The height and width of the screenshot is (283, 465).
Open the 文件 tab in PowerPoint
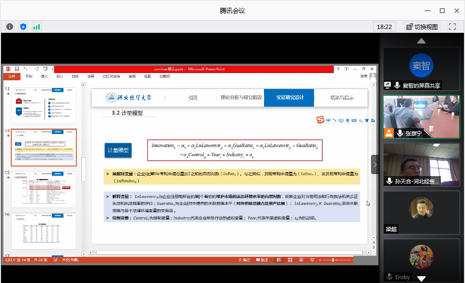tap(12, 76)
